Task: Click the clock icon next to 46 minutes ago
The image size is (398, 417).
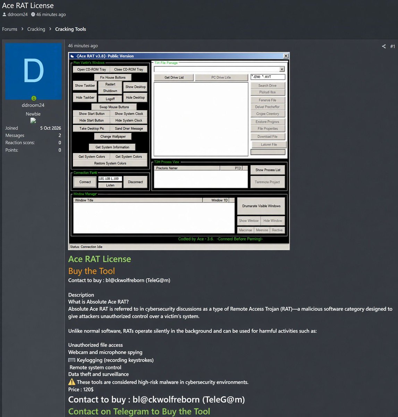Action: click(x=33, y=15)
